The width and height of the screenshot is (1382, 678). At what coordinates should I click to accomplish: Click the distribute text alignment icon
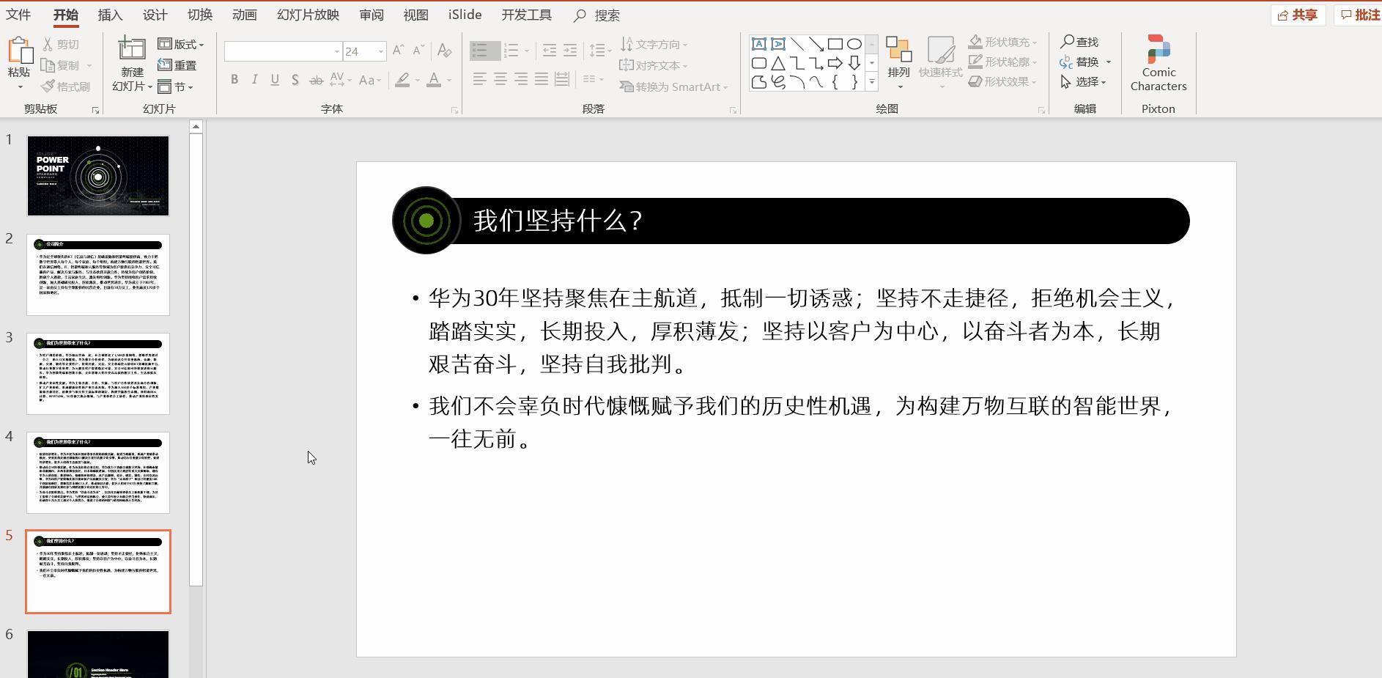562,79
